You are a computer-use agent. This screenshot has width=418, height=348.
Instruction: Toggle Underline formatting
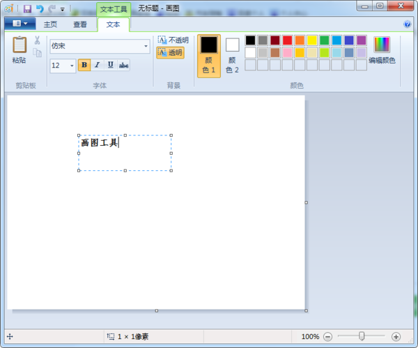tap(110, 65)
